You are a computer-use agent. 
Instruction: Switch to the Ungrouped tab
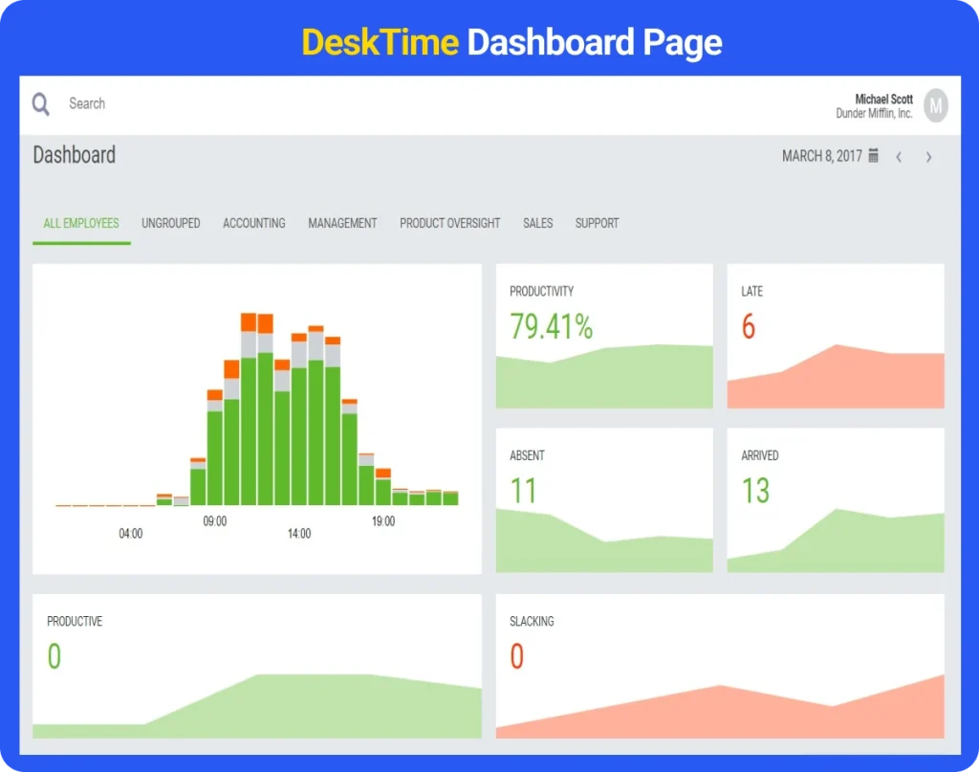[170, 223]
